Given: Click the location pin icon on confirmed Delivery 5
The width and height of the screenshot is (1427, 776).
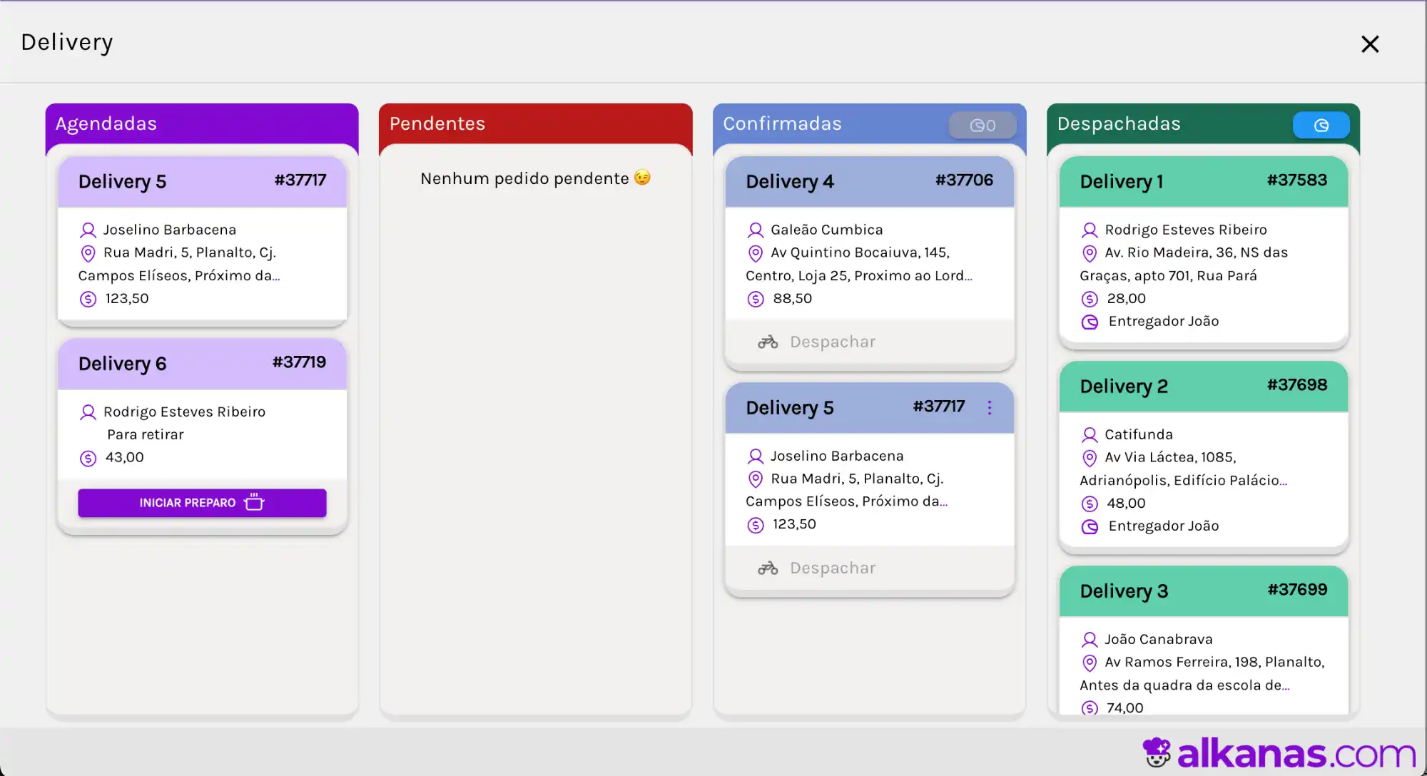Looking at the screenshot, I should point(755,479).
